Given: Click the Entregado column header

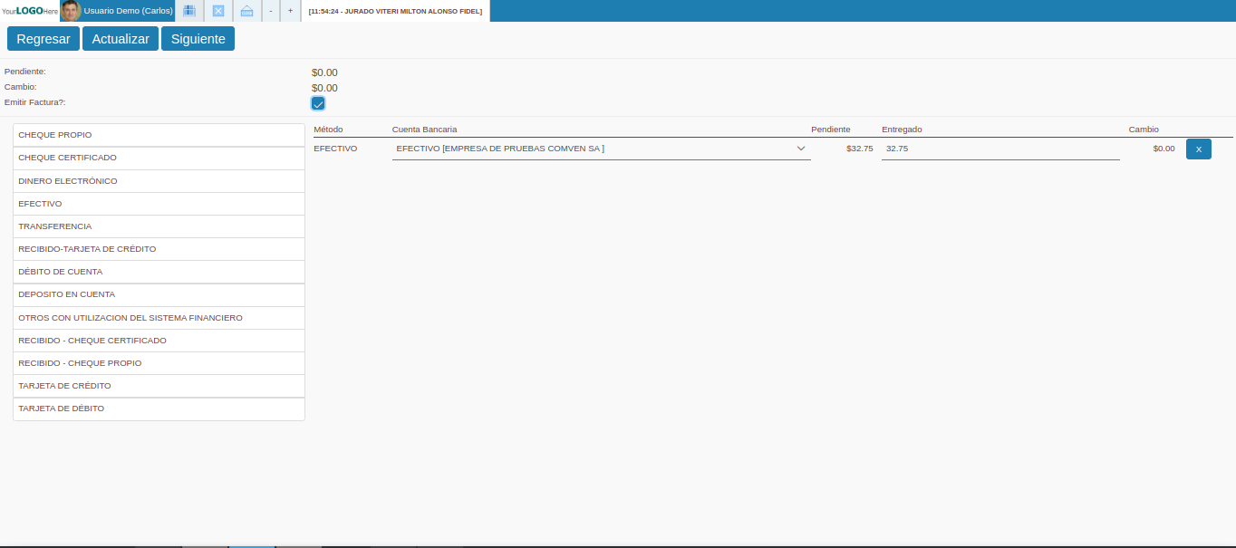Looking at the screenshot, I should (x=902, y=130).
